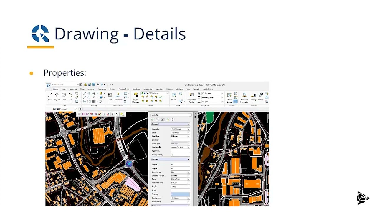The image size is (377, 212).
Task: Select the Line drawing tool
Action: click(x=50, y=97)
